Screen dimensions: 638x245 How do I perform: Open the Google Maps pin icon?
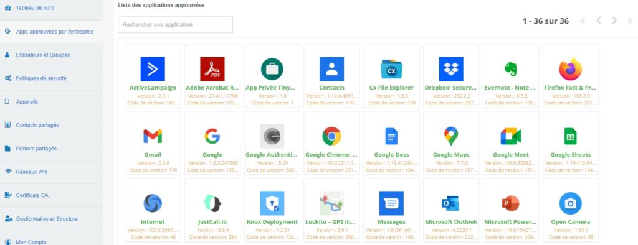pyautogui.click(x=451, y=136)
